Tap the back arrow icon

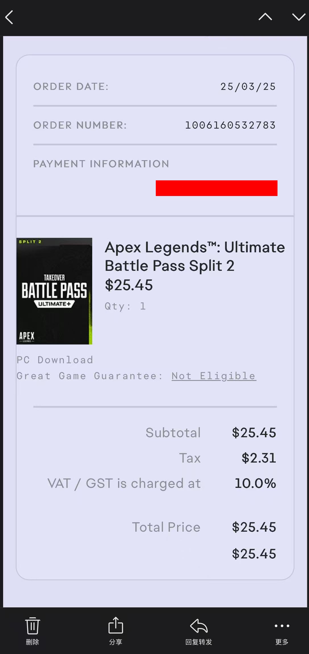click(x=9, y=17)
